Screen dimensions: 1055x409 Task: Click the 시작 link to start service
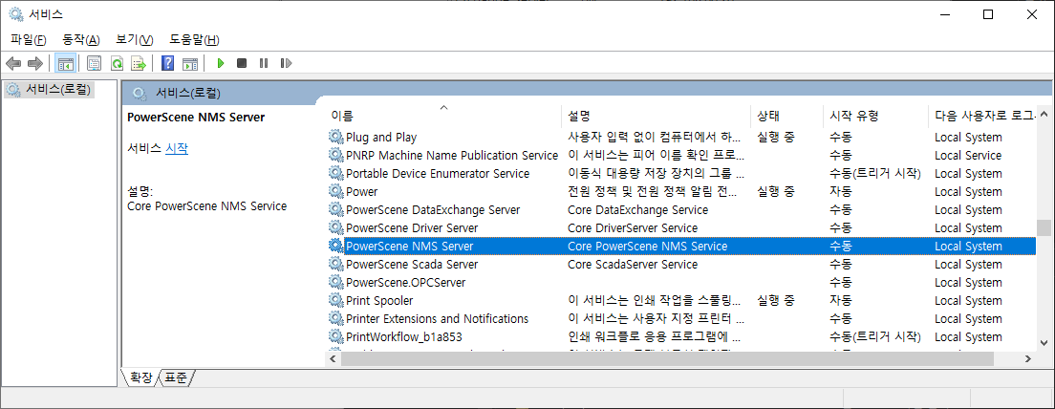177,149
